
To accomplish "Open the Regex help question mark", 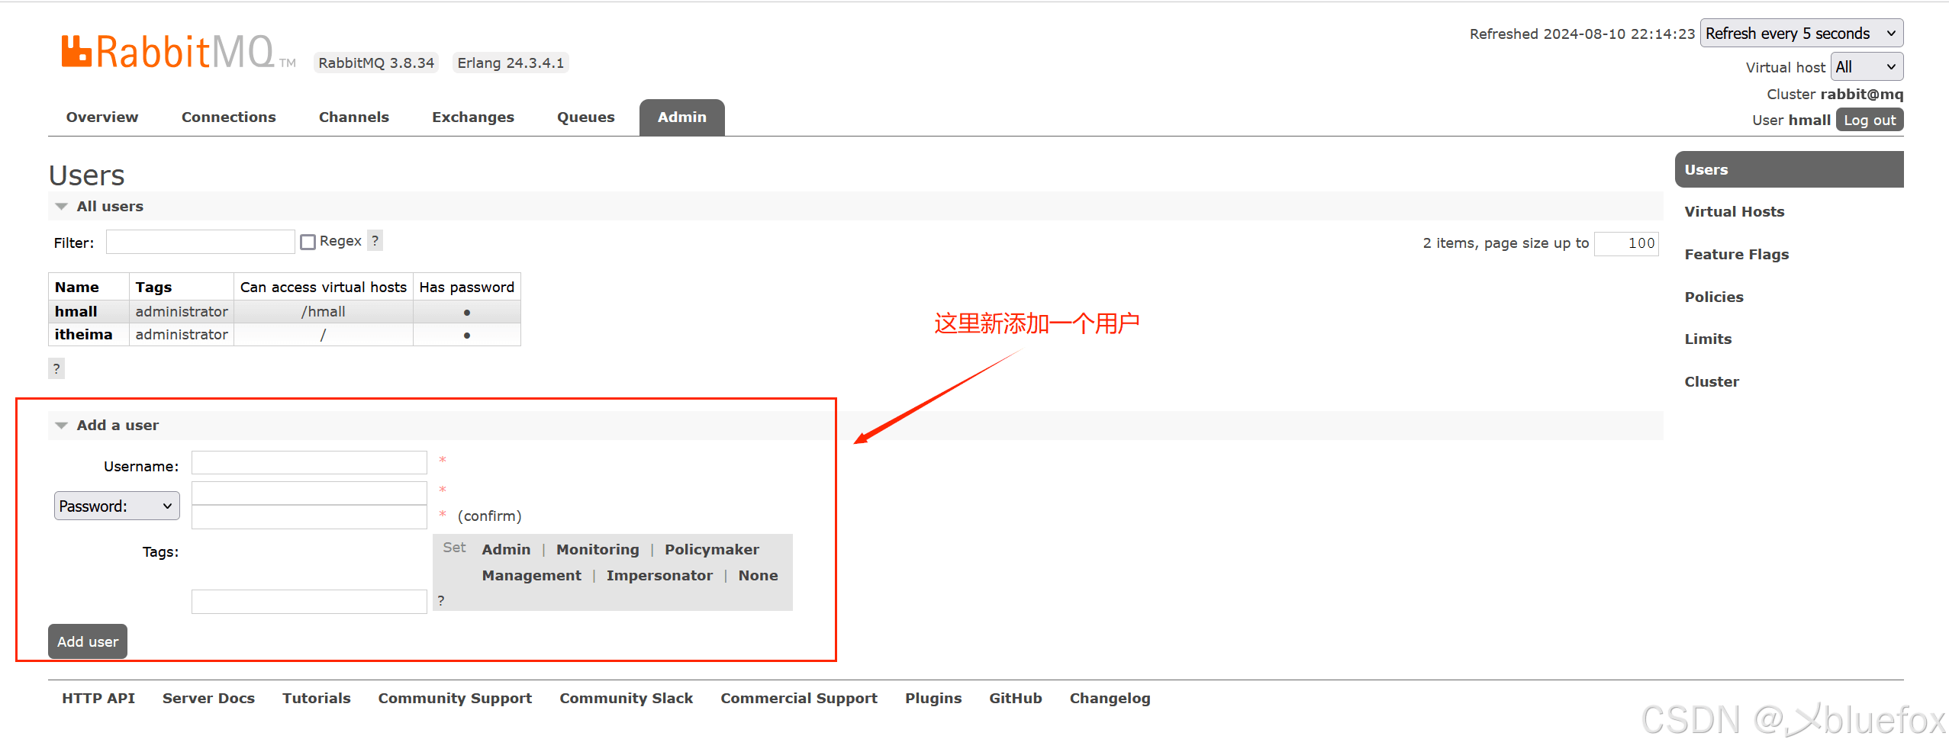I will pos(375,240).
